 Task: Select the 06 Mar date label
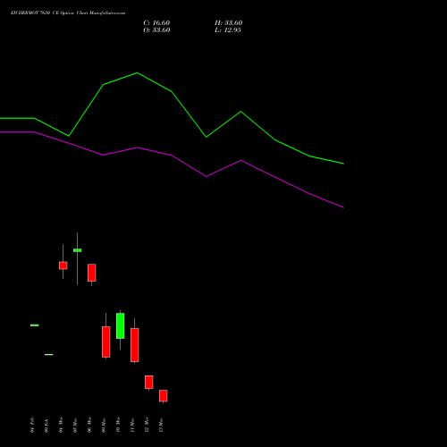(x=89, y=425)
